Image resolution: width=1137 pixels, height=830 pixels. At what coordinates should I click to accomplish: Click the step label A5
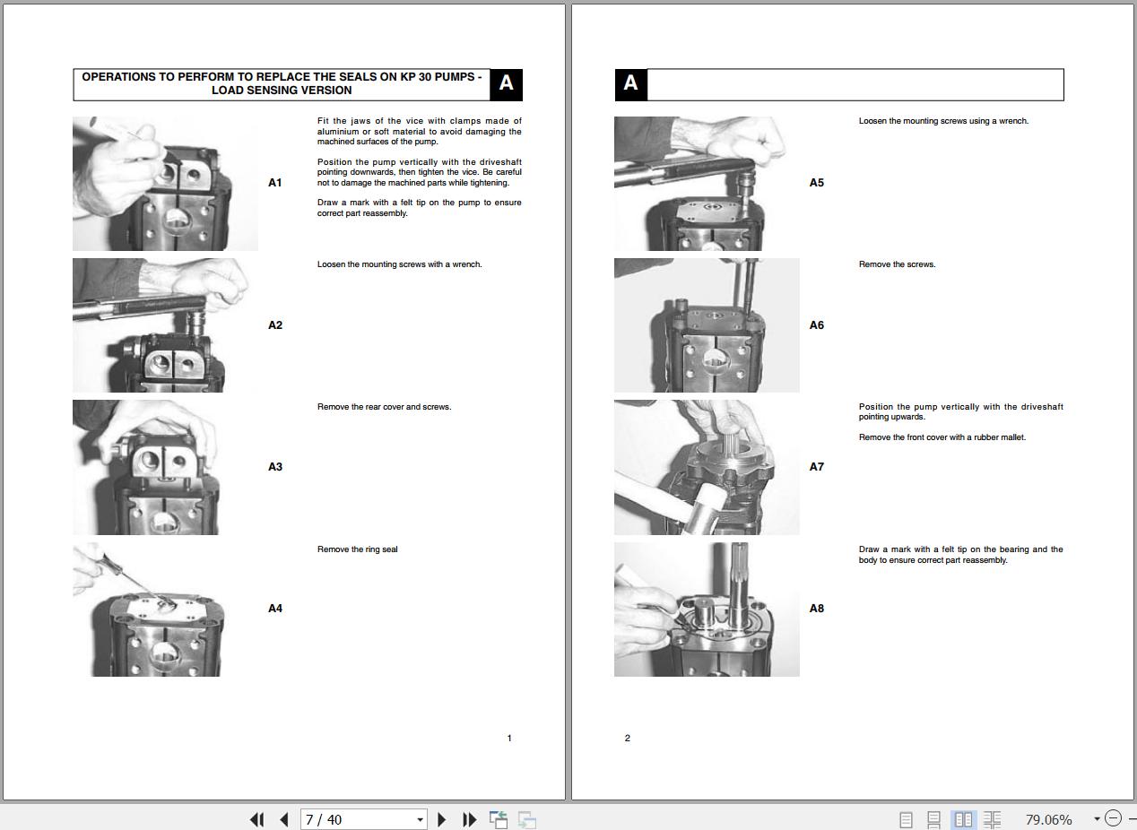(816, 183)
